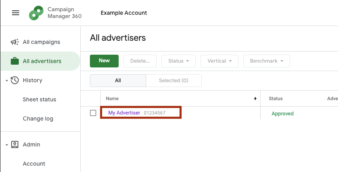The width and height of the screenshot is (338, 172).
Task: Open the hamburger navigation menu
Action: tap(16, 13)
